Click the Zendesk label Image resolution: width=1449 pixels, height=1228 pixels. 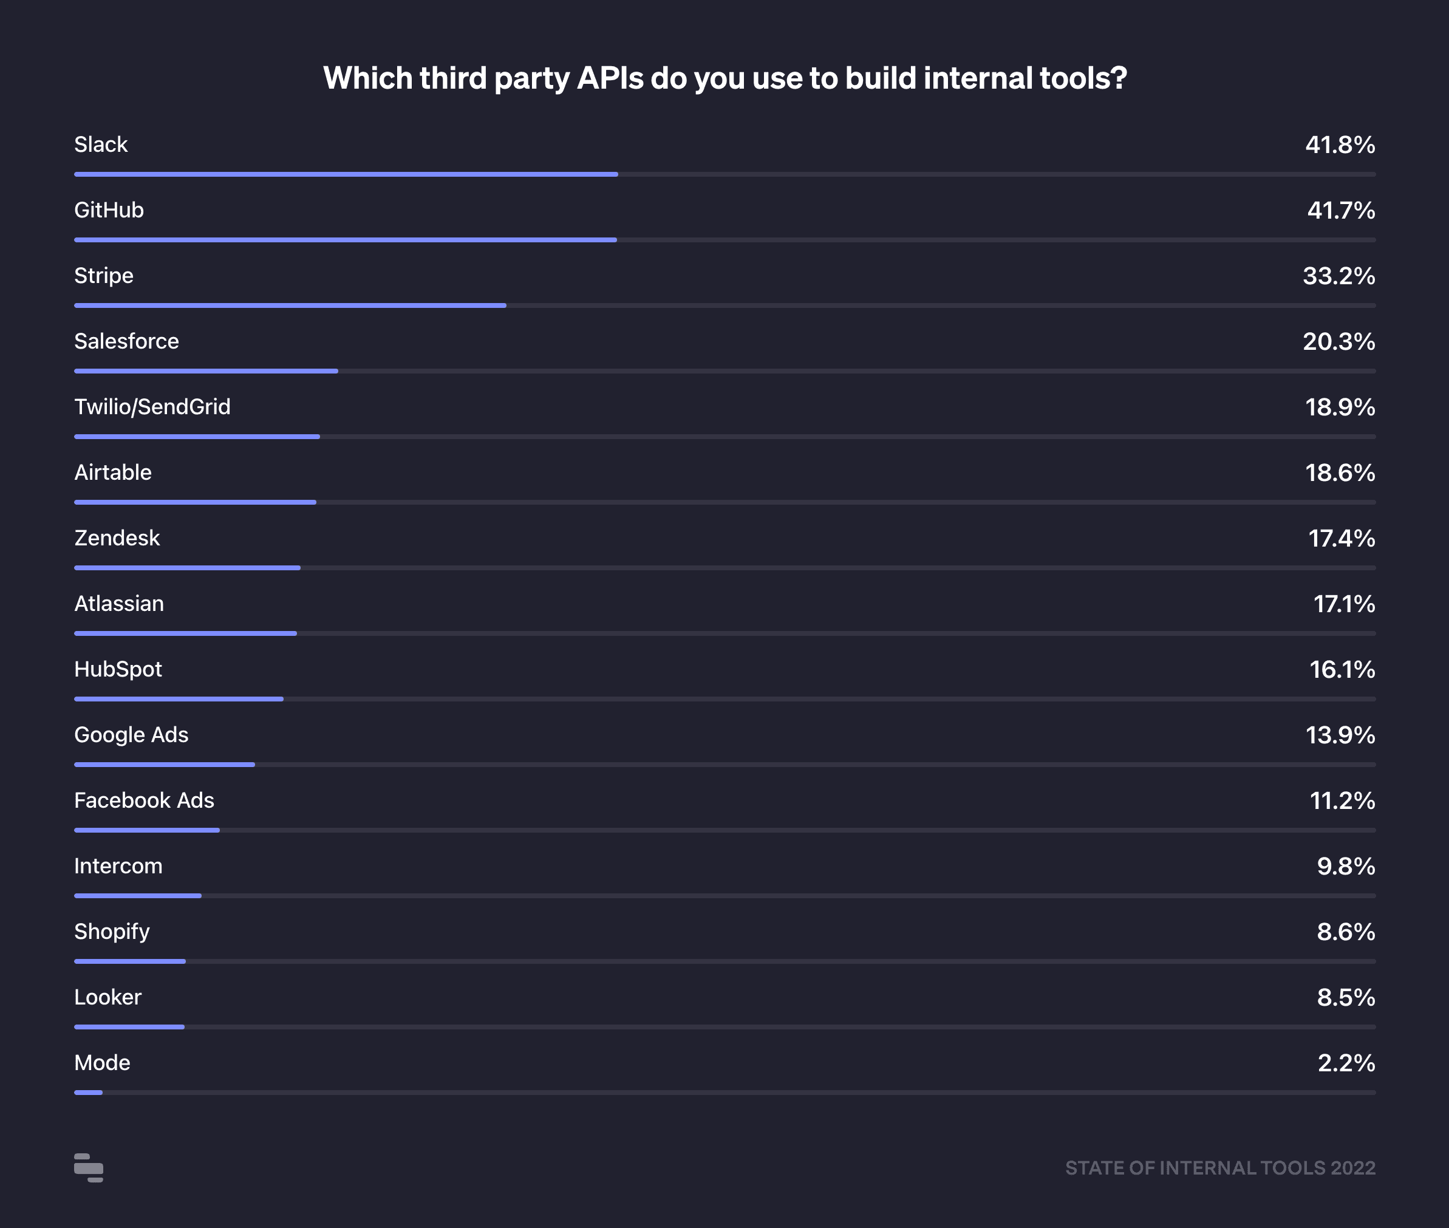click(117, 538)
